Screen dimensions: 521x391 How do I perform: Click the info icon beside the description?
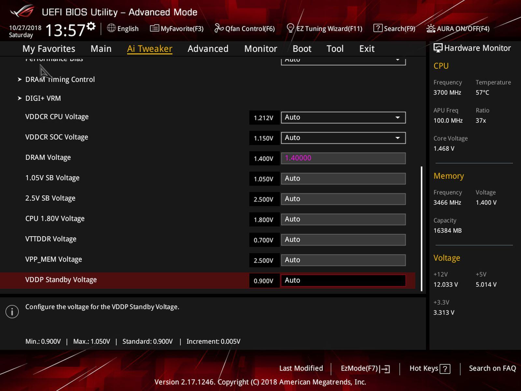coord(12,312)
